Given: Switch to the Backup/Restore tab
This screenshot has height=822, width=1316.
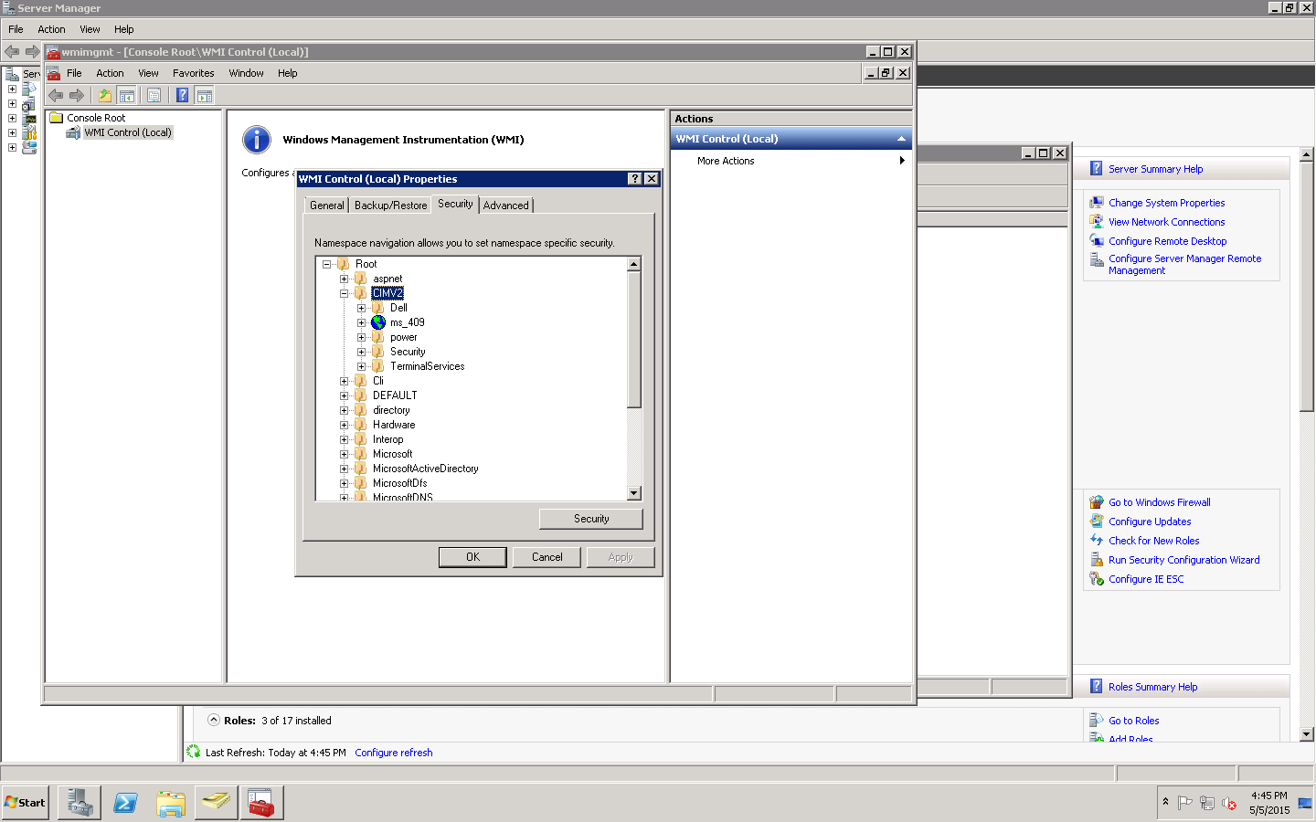Looking at the screenshot, I should [x=389, y=205].
